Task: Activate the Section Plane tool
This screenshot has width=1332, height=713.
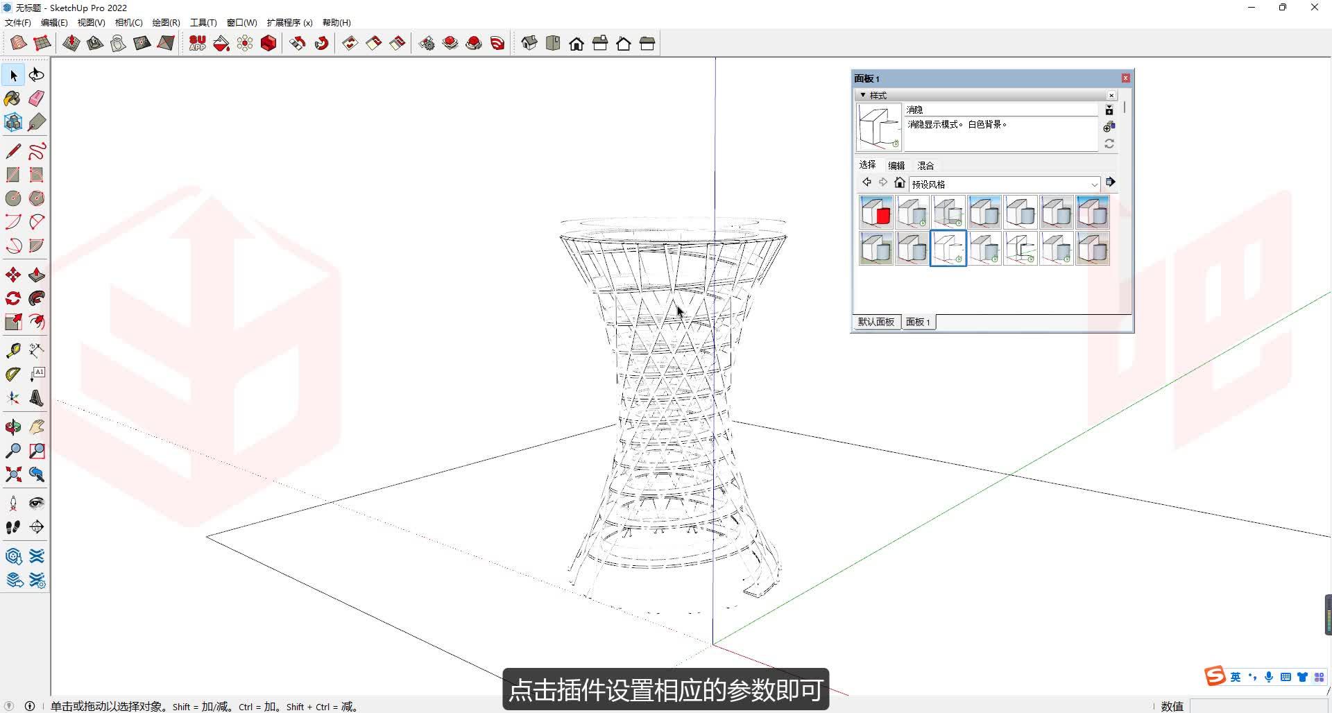Action: [37, 527]
